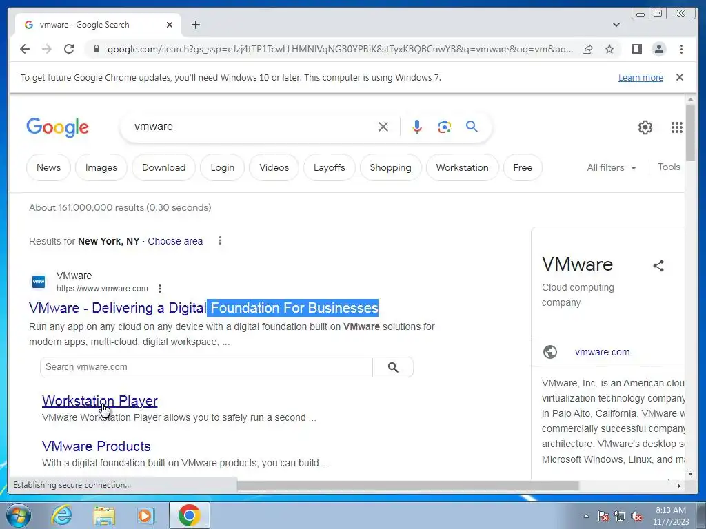The height and width of the screenshot is (529, 706).
Task: Bookmark this page with star icon
Action: coord(609,49)
